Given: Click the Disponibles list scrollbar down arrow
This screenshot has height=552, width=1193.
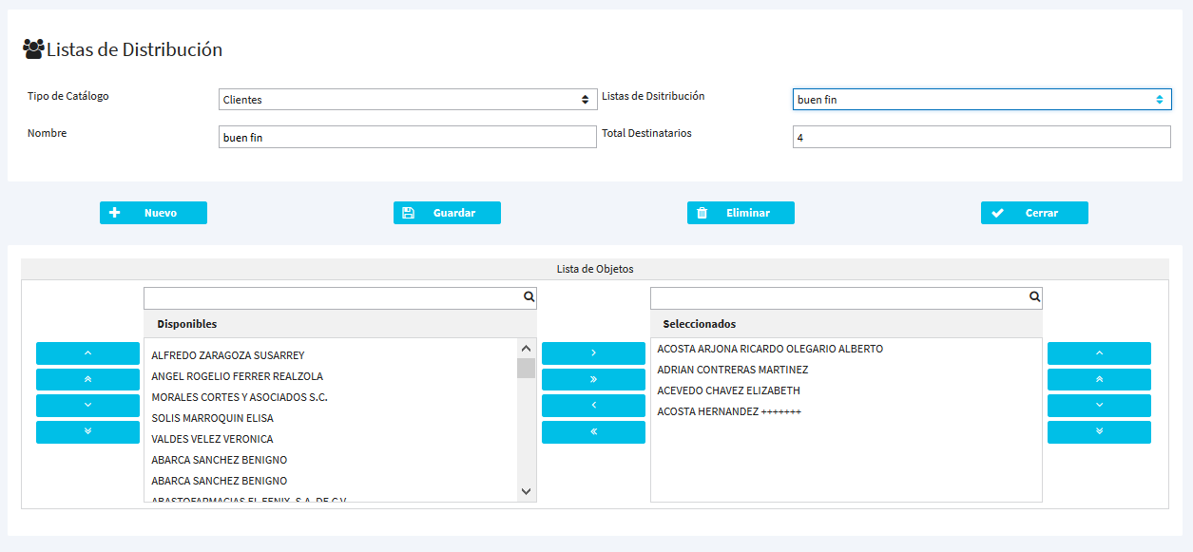Looking at the screenshot, I should coord(526,491).
